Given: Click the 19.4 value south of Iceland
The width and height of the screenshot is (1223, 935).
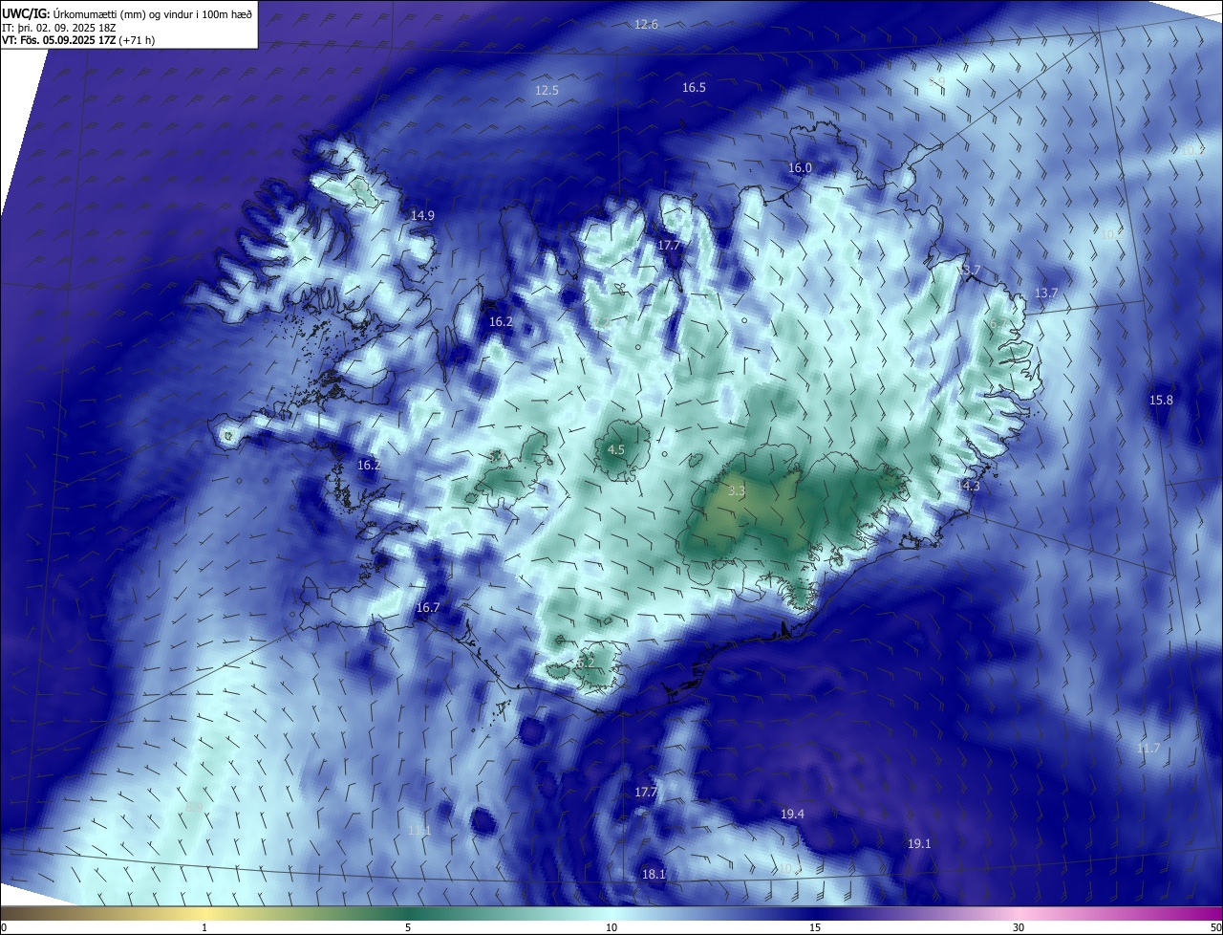Looking at the screenshot, I should point(792,814).
